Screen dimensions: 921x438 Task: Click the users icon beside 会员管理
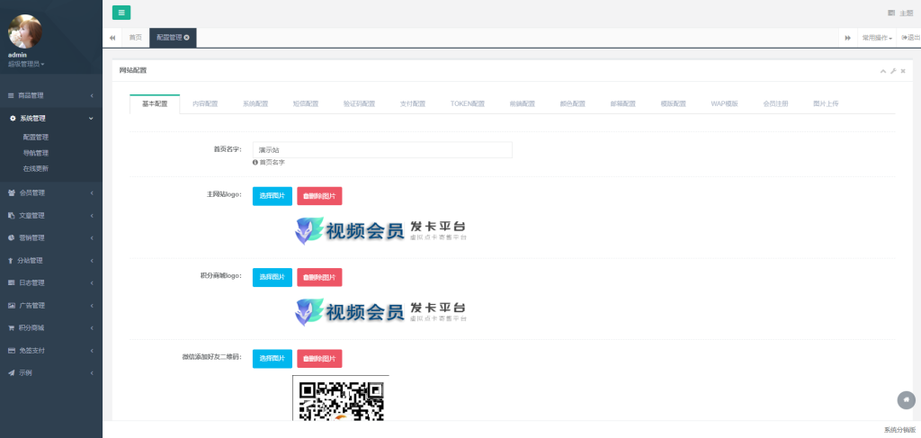[12, 192]
